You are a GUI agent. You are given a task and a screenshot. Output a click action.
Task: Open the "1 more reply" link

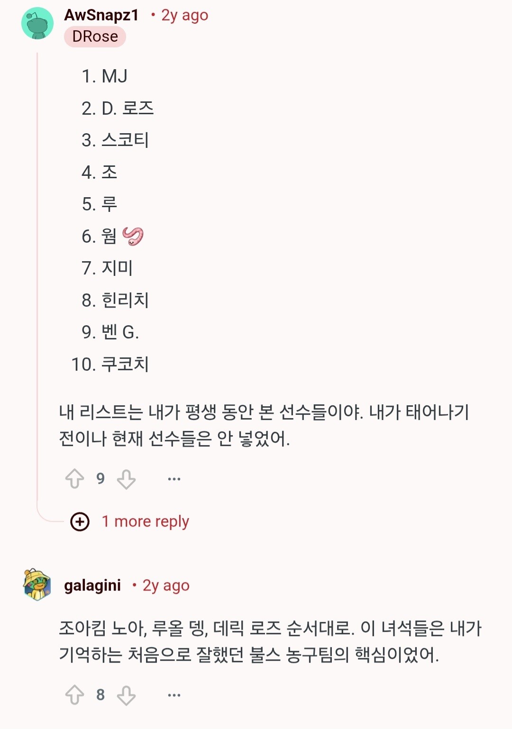(x=145, y=521)
